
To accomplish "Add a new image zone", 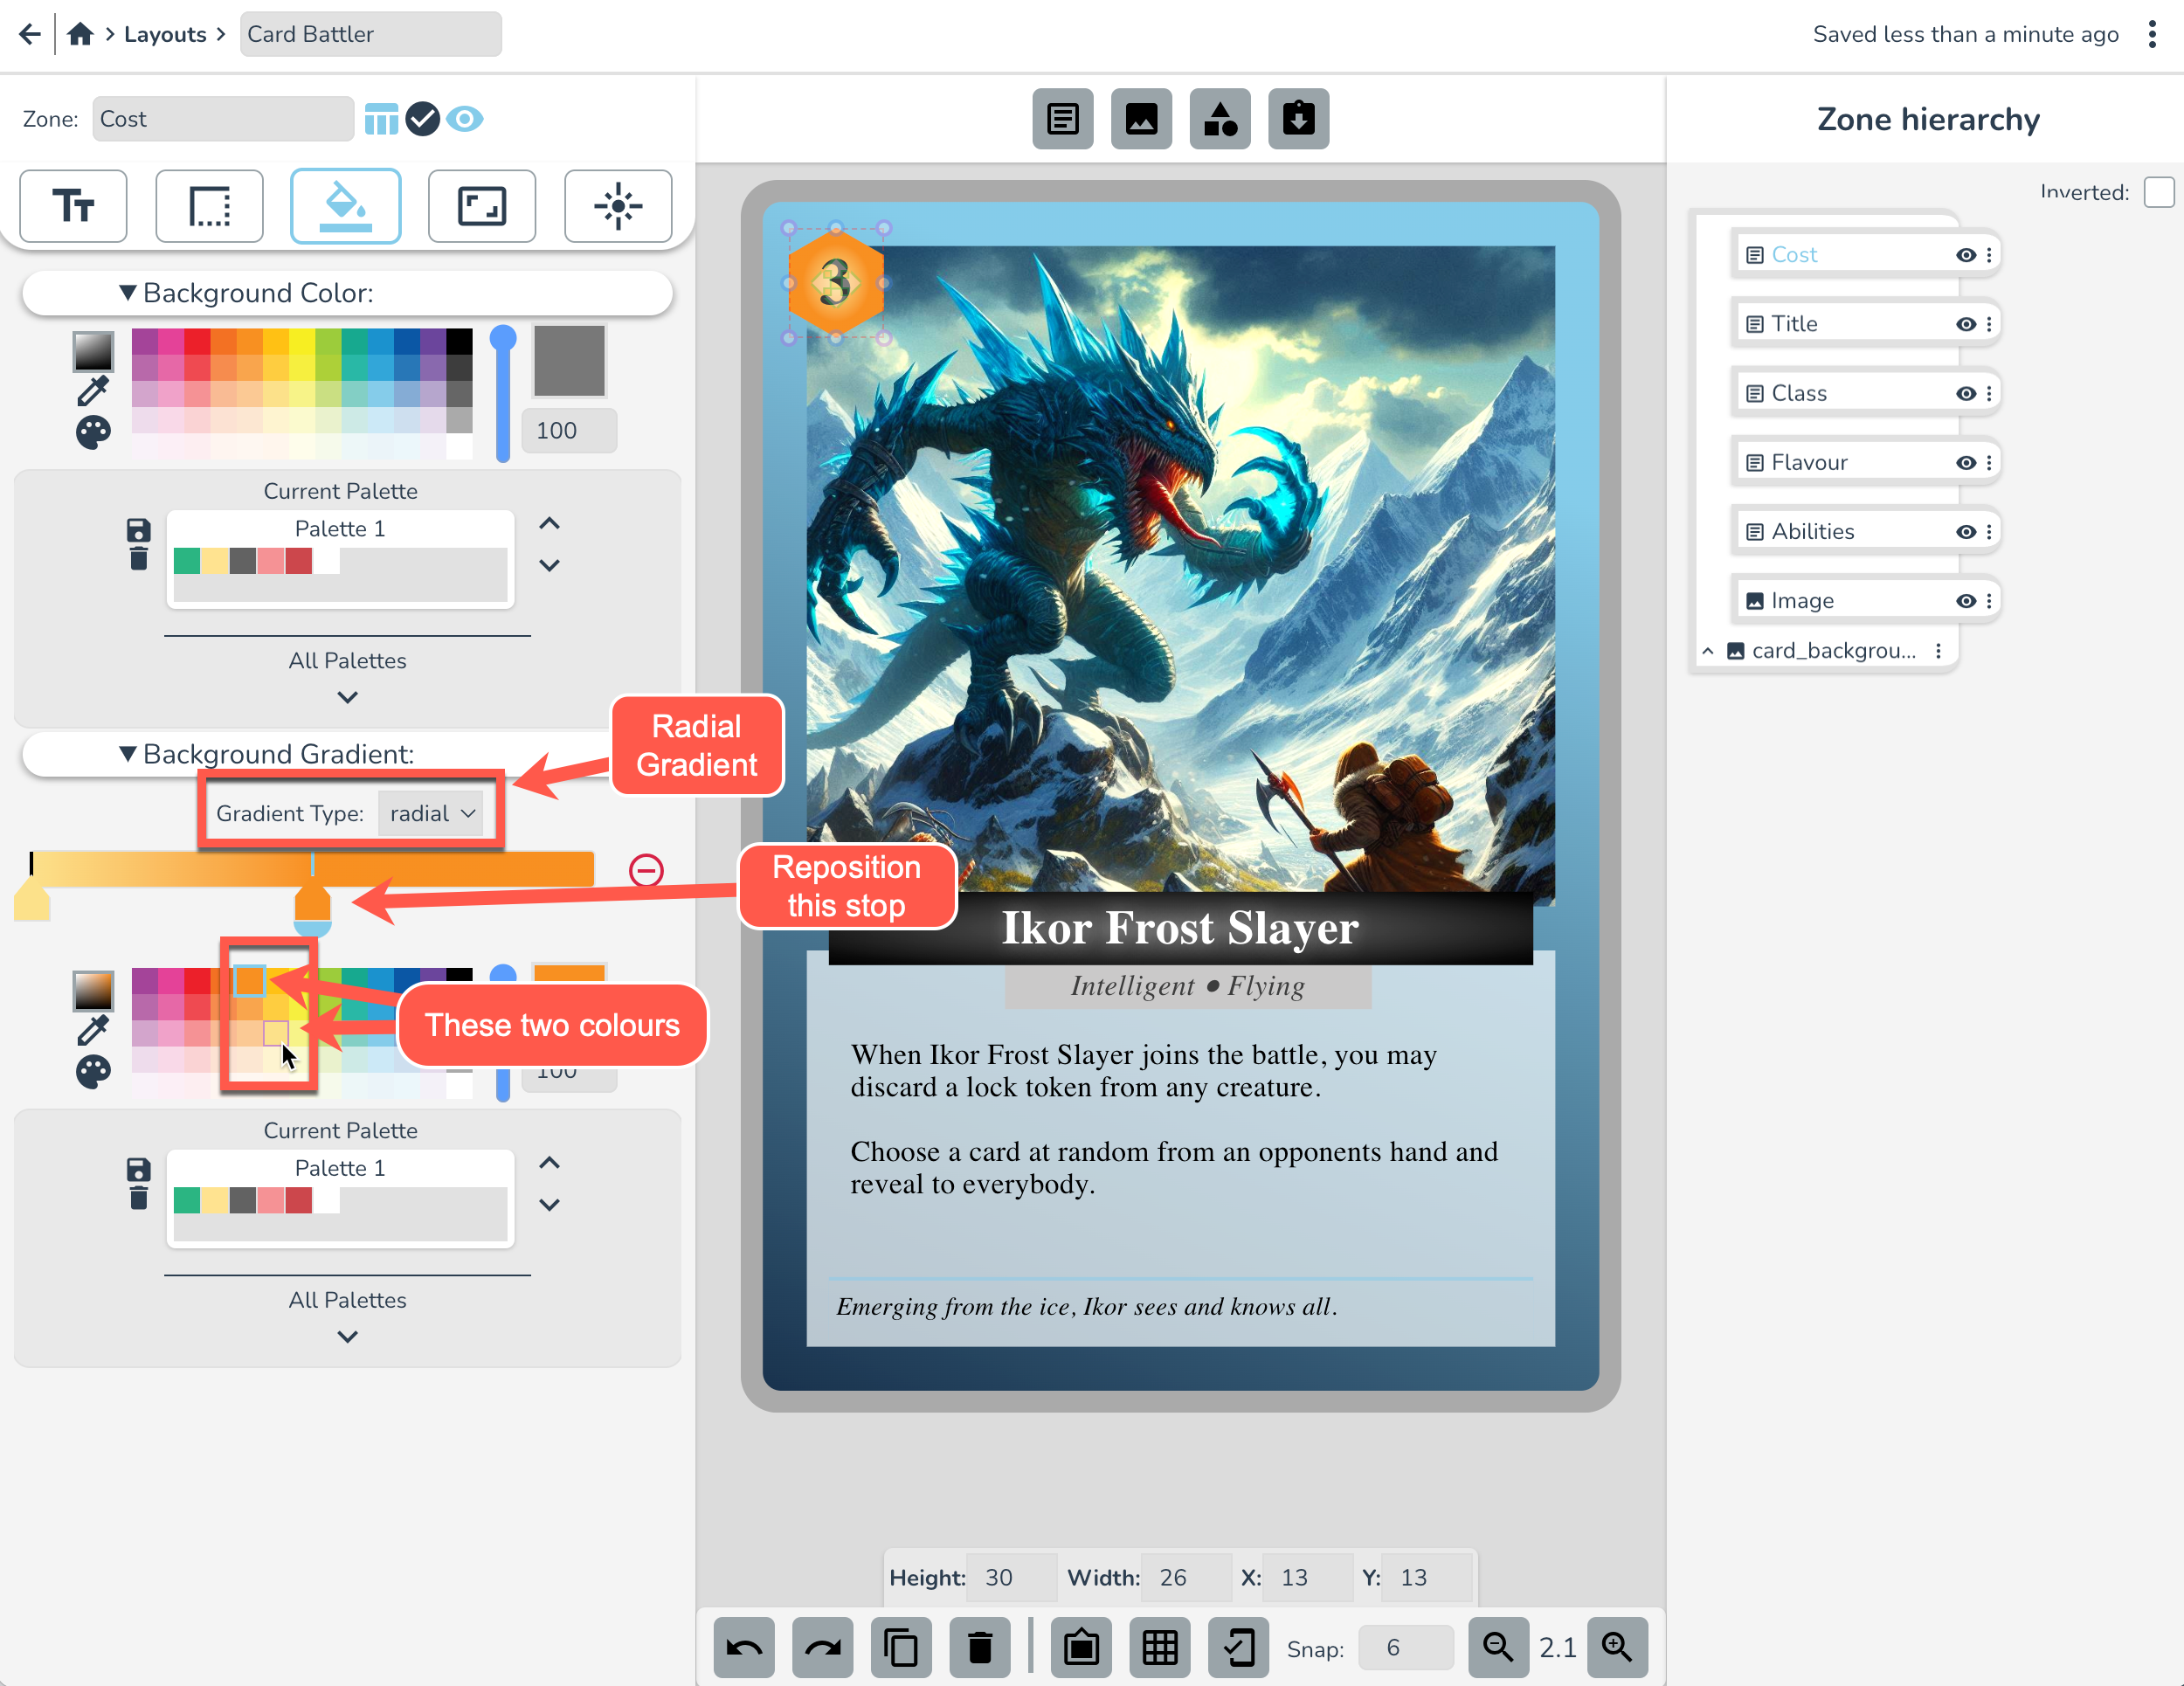I will pos(1141,119).
